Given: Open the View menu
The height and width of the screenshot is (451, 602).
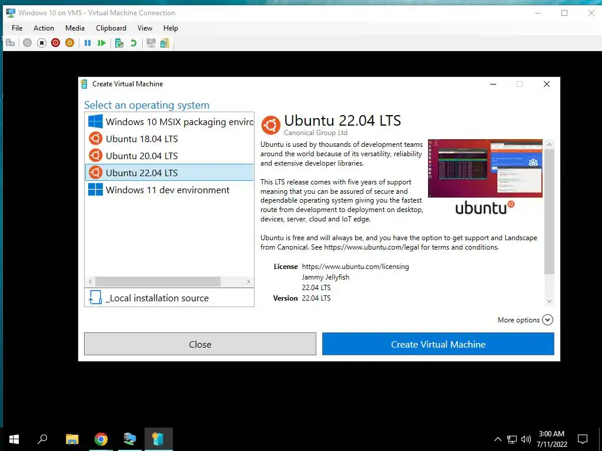Looking at the screenshot, I should [x=145, y=28].
